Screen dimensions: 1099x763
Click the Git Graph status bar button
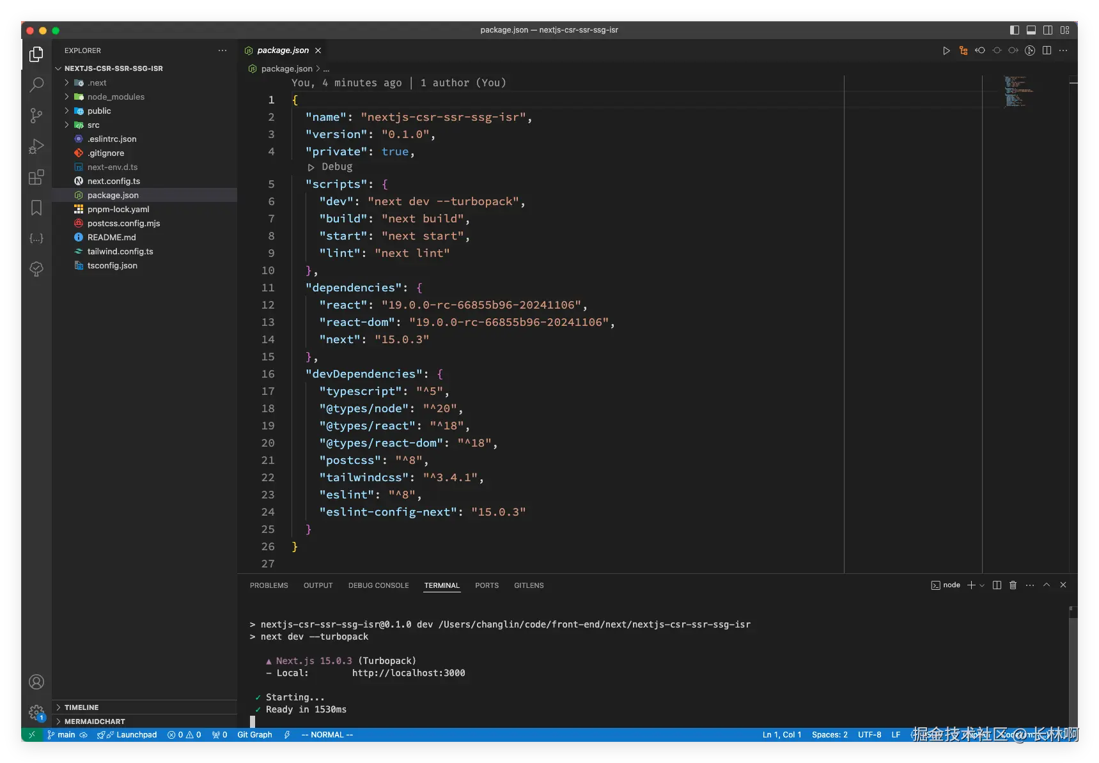point(254,735)
